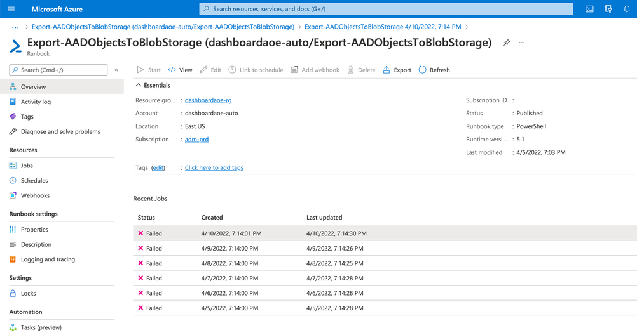Open the failed job created 4/6/2022, 7:14:00 PM
This screenshot has width=637, height=335.
[x=385, y=293]
